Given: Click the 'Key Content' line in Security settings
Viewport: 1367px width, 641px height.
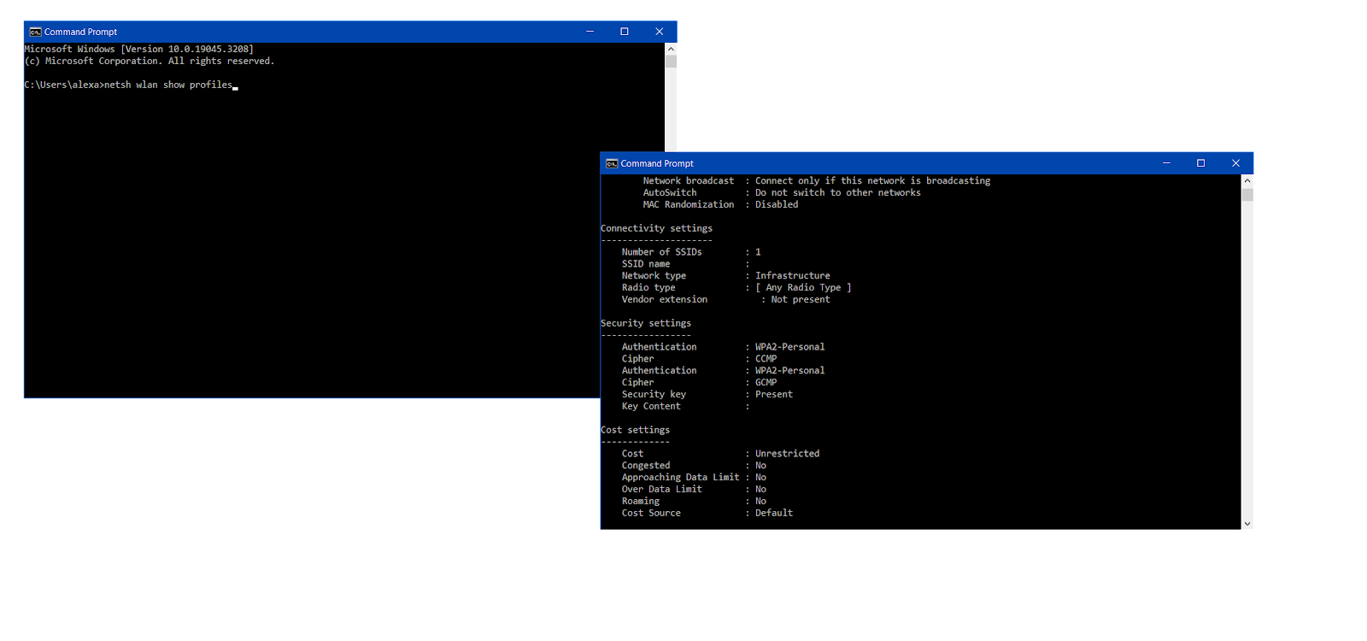Looking at the screenshot, I should 651,406.
